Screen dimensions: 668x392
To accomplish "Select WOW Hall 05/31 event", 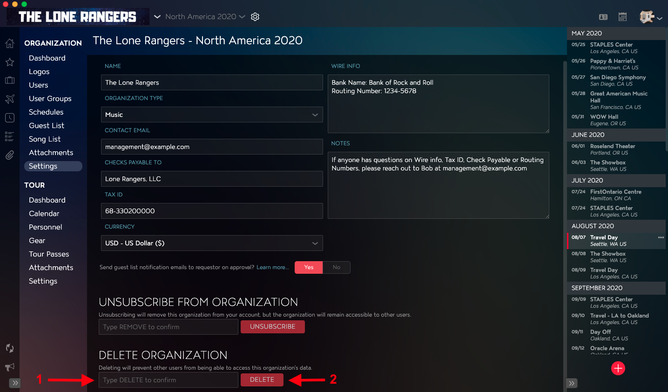I will 616,120.
